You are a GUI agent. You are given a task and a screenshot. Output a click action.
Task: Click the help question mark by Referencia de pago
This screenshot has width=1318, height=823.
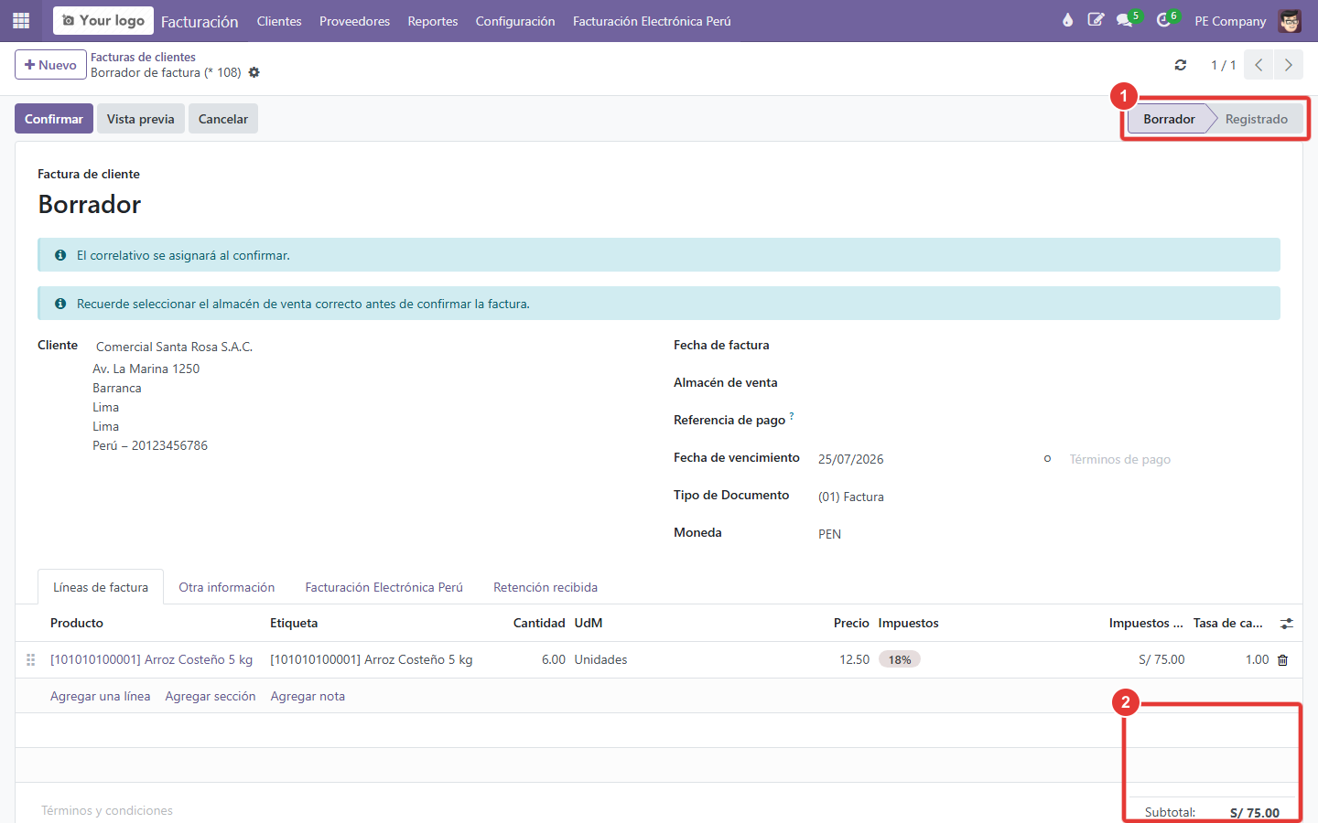792,416
